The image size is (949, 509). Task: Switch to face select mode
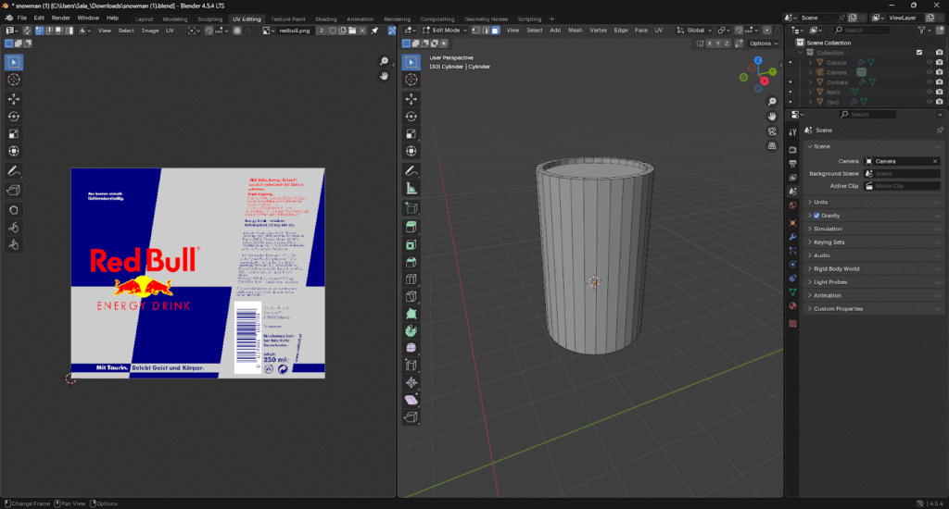point(496,31)
